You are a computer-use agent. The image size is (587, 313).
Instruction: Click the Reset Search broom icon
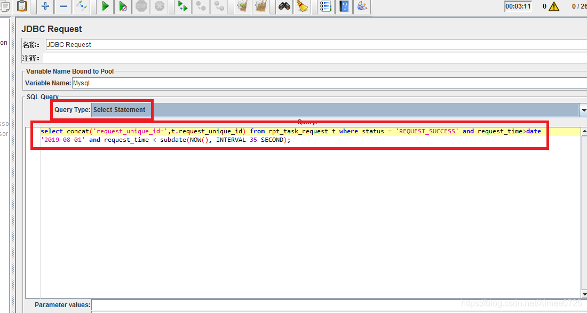(x=302, y=6)
